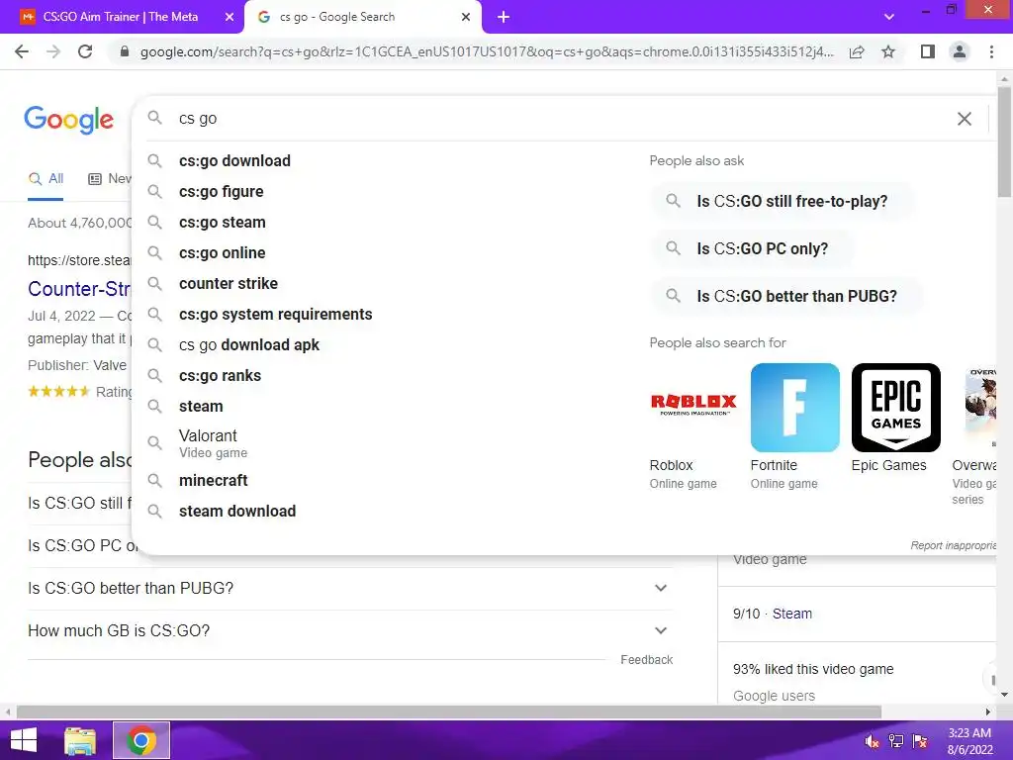Open the Windows Start button
This screenshot has height=760, width=1013.
(x=24, y=740)
